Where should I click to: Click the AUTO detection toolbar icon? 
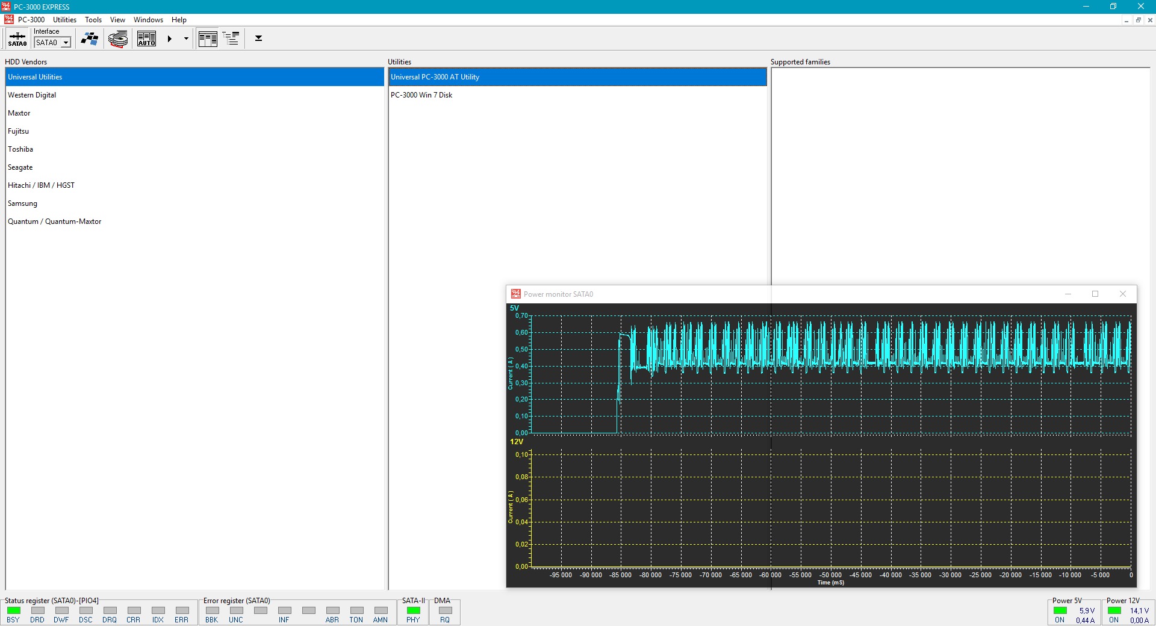point(146,39)
